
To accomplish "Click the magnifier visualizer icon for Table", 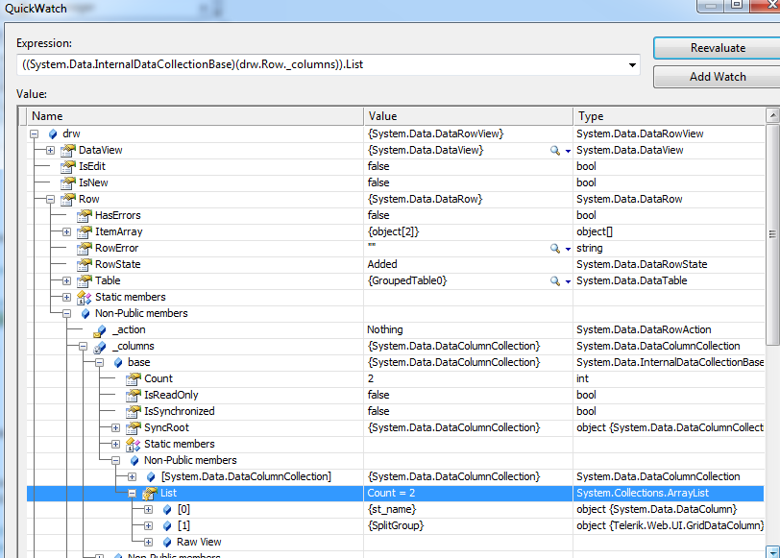I will click(x=554, y=281).
